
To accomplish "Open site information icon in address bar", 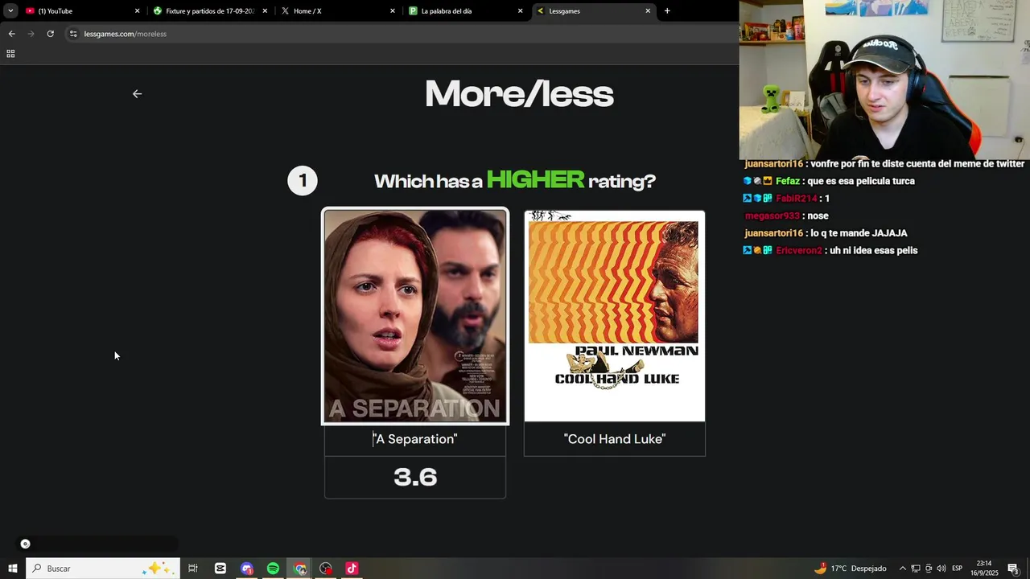I will pos(73,34).
